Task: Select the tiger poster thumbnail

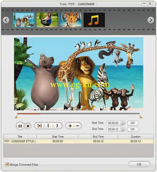Action: 71,20
